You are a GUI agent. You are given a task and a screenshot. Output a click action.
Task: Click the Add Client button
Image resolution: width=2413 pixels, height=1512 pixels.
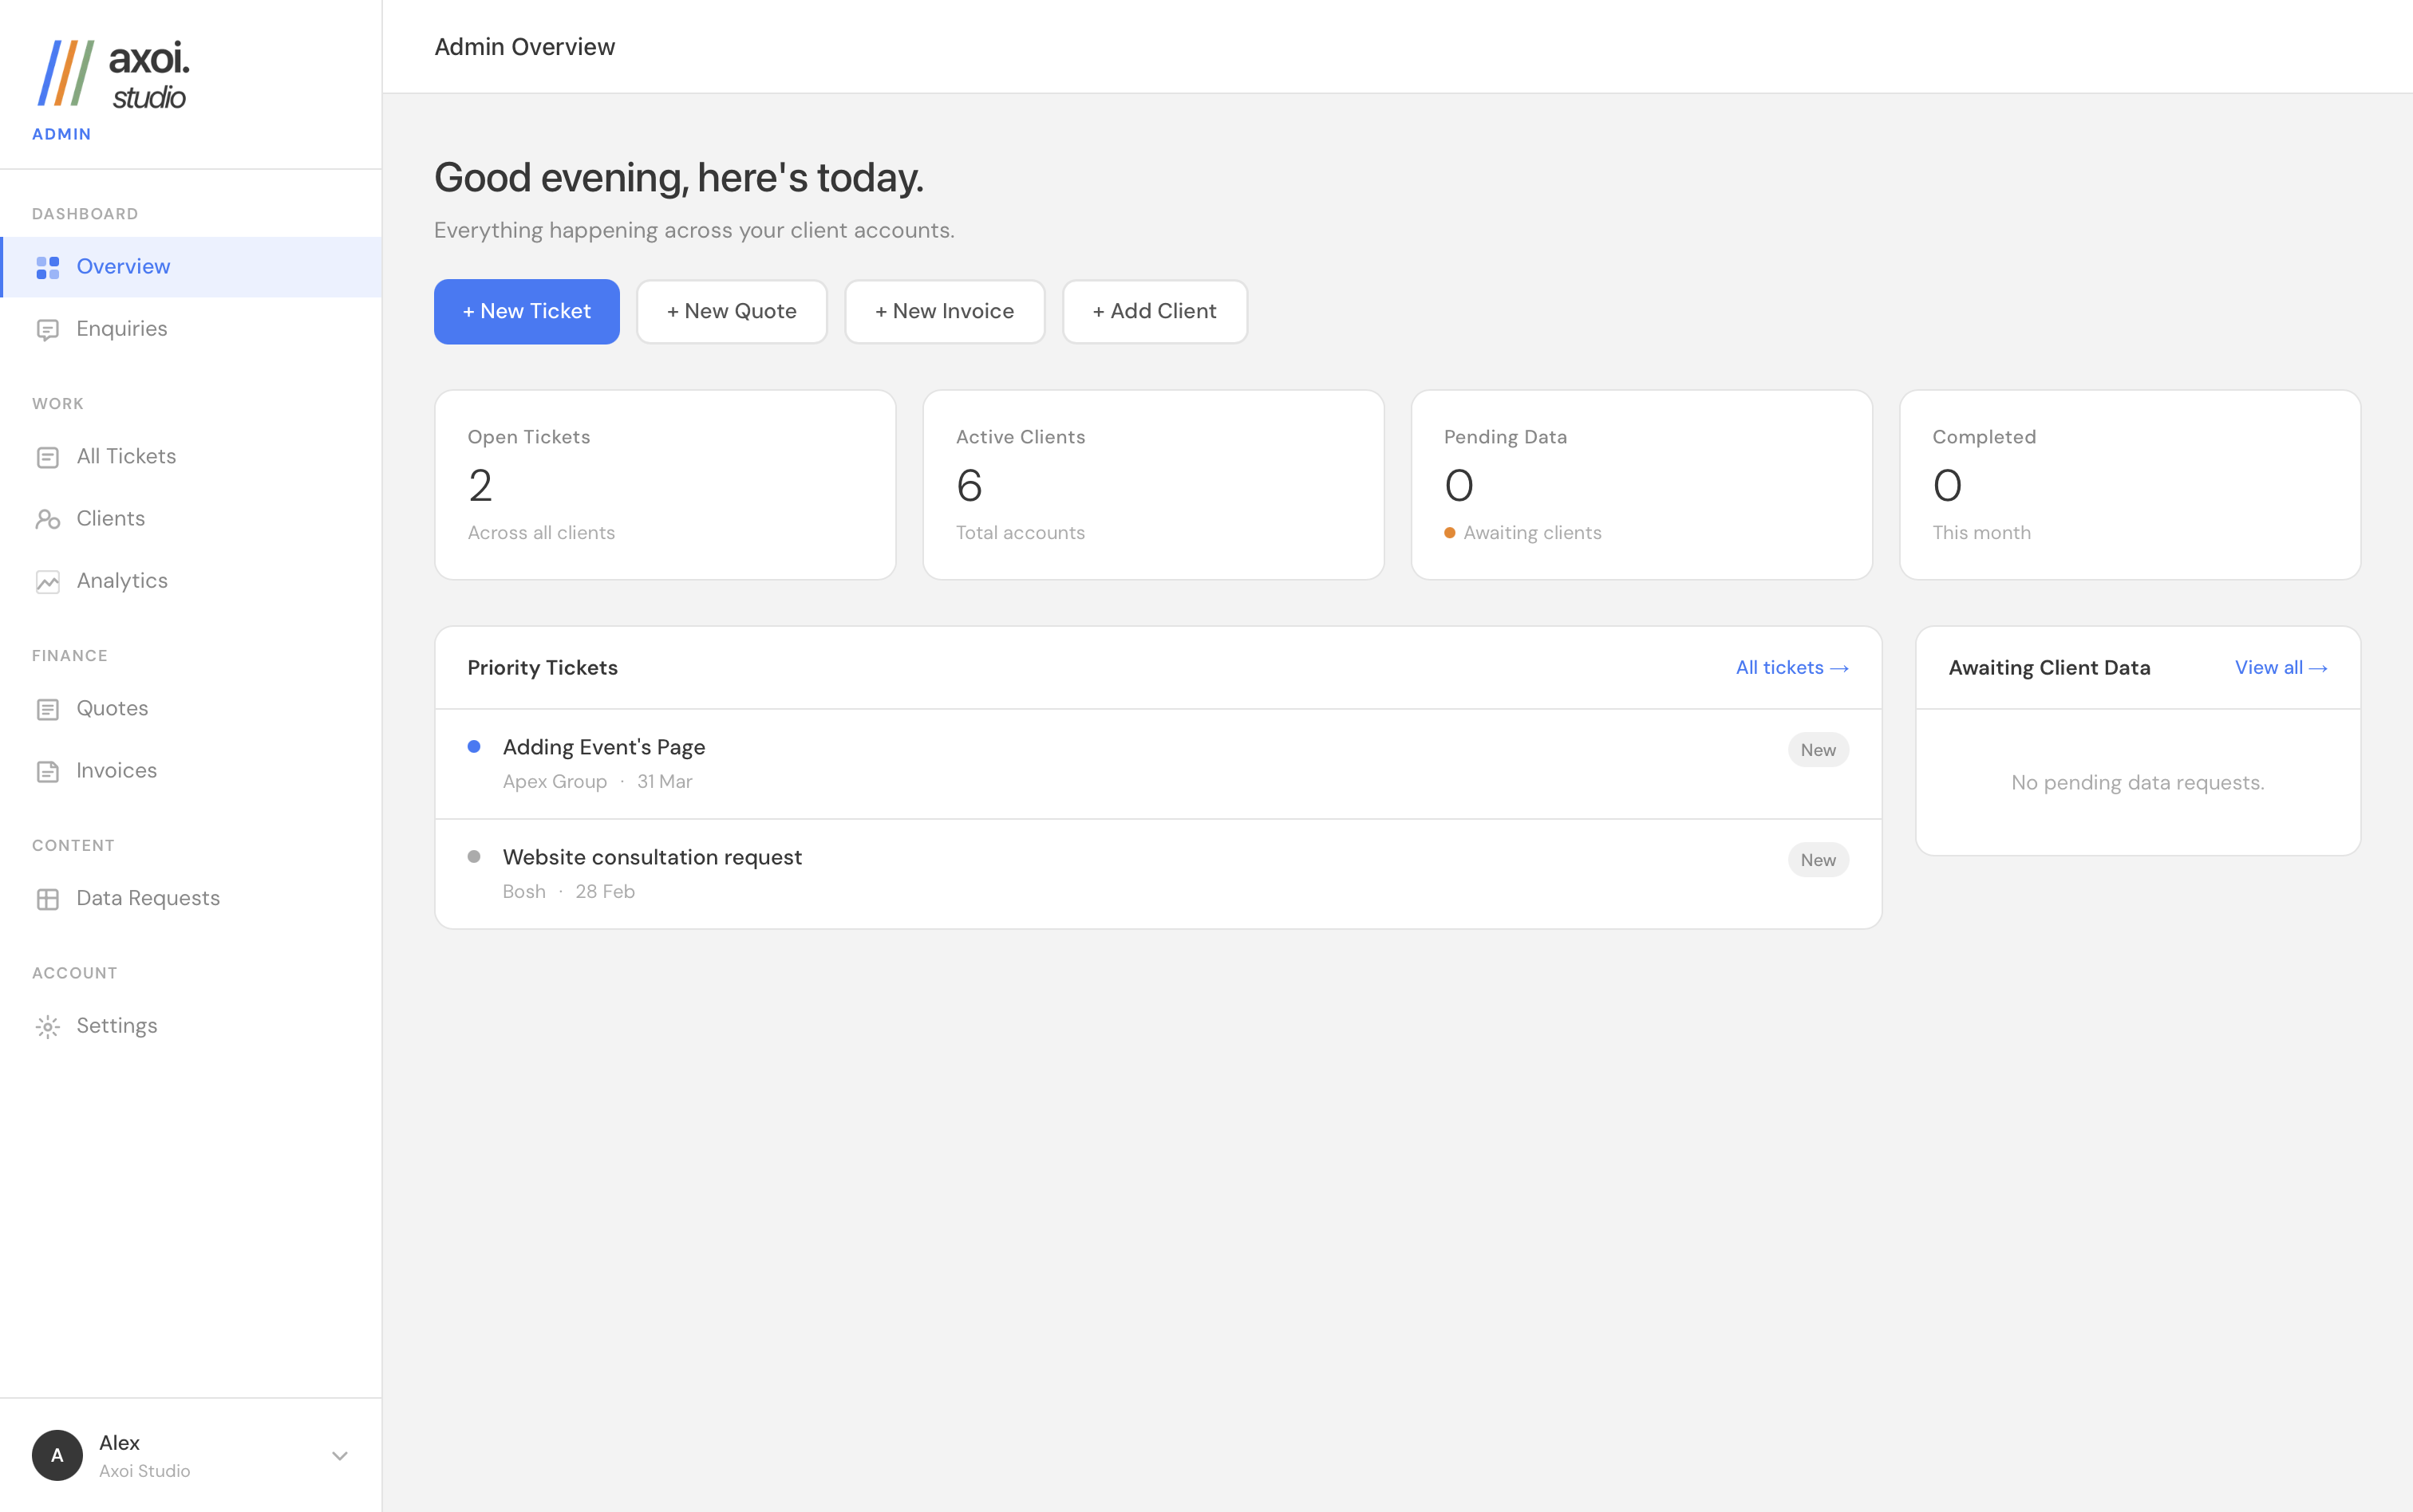[x=1154, y=311]
